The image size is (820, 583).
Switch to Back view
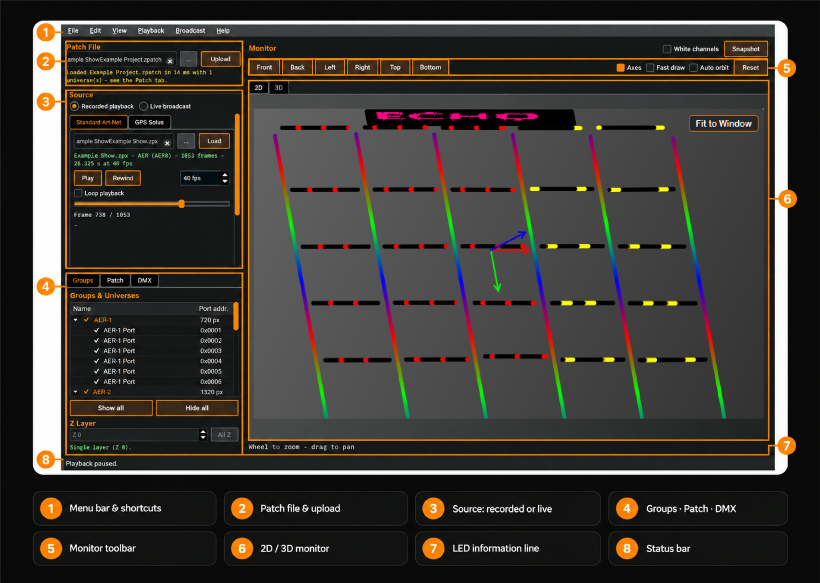tap(297, 67)
